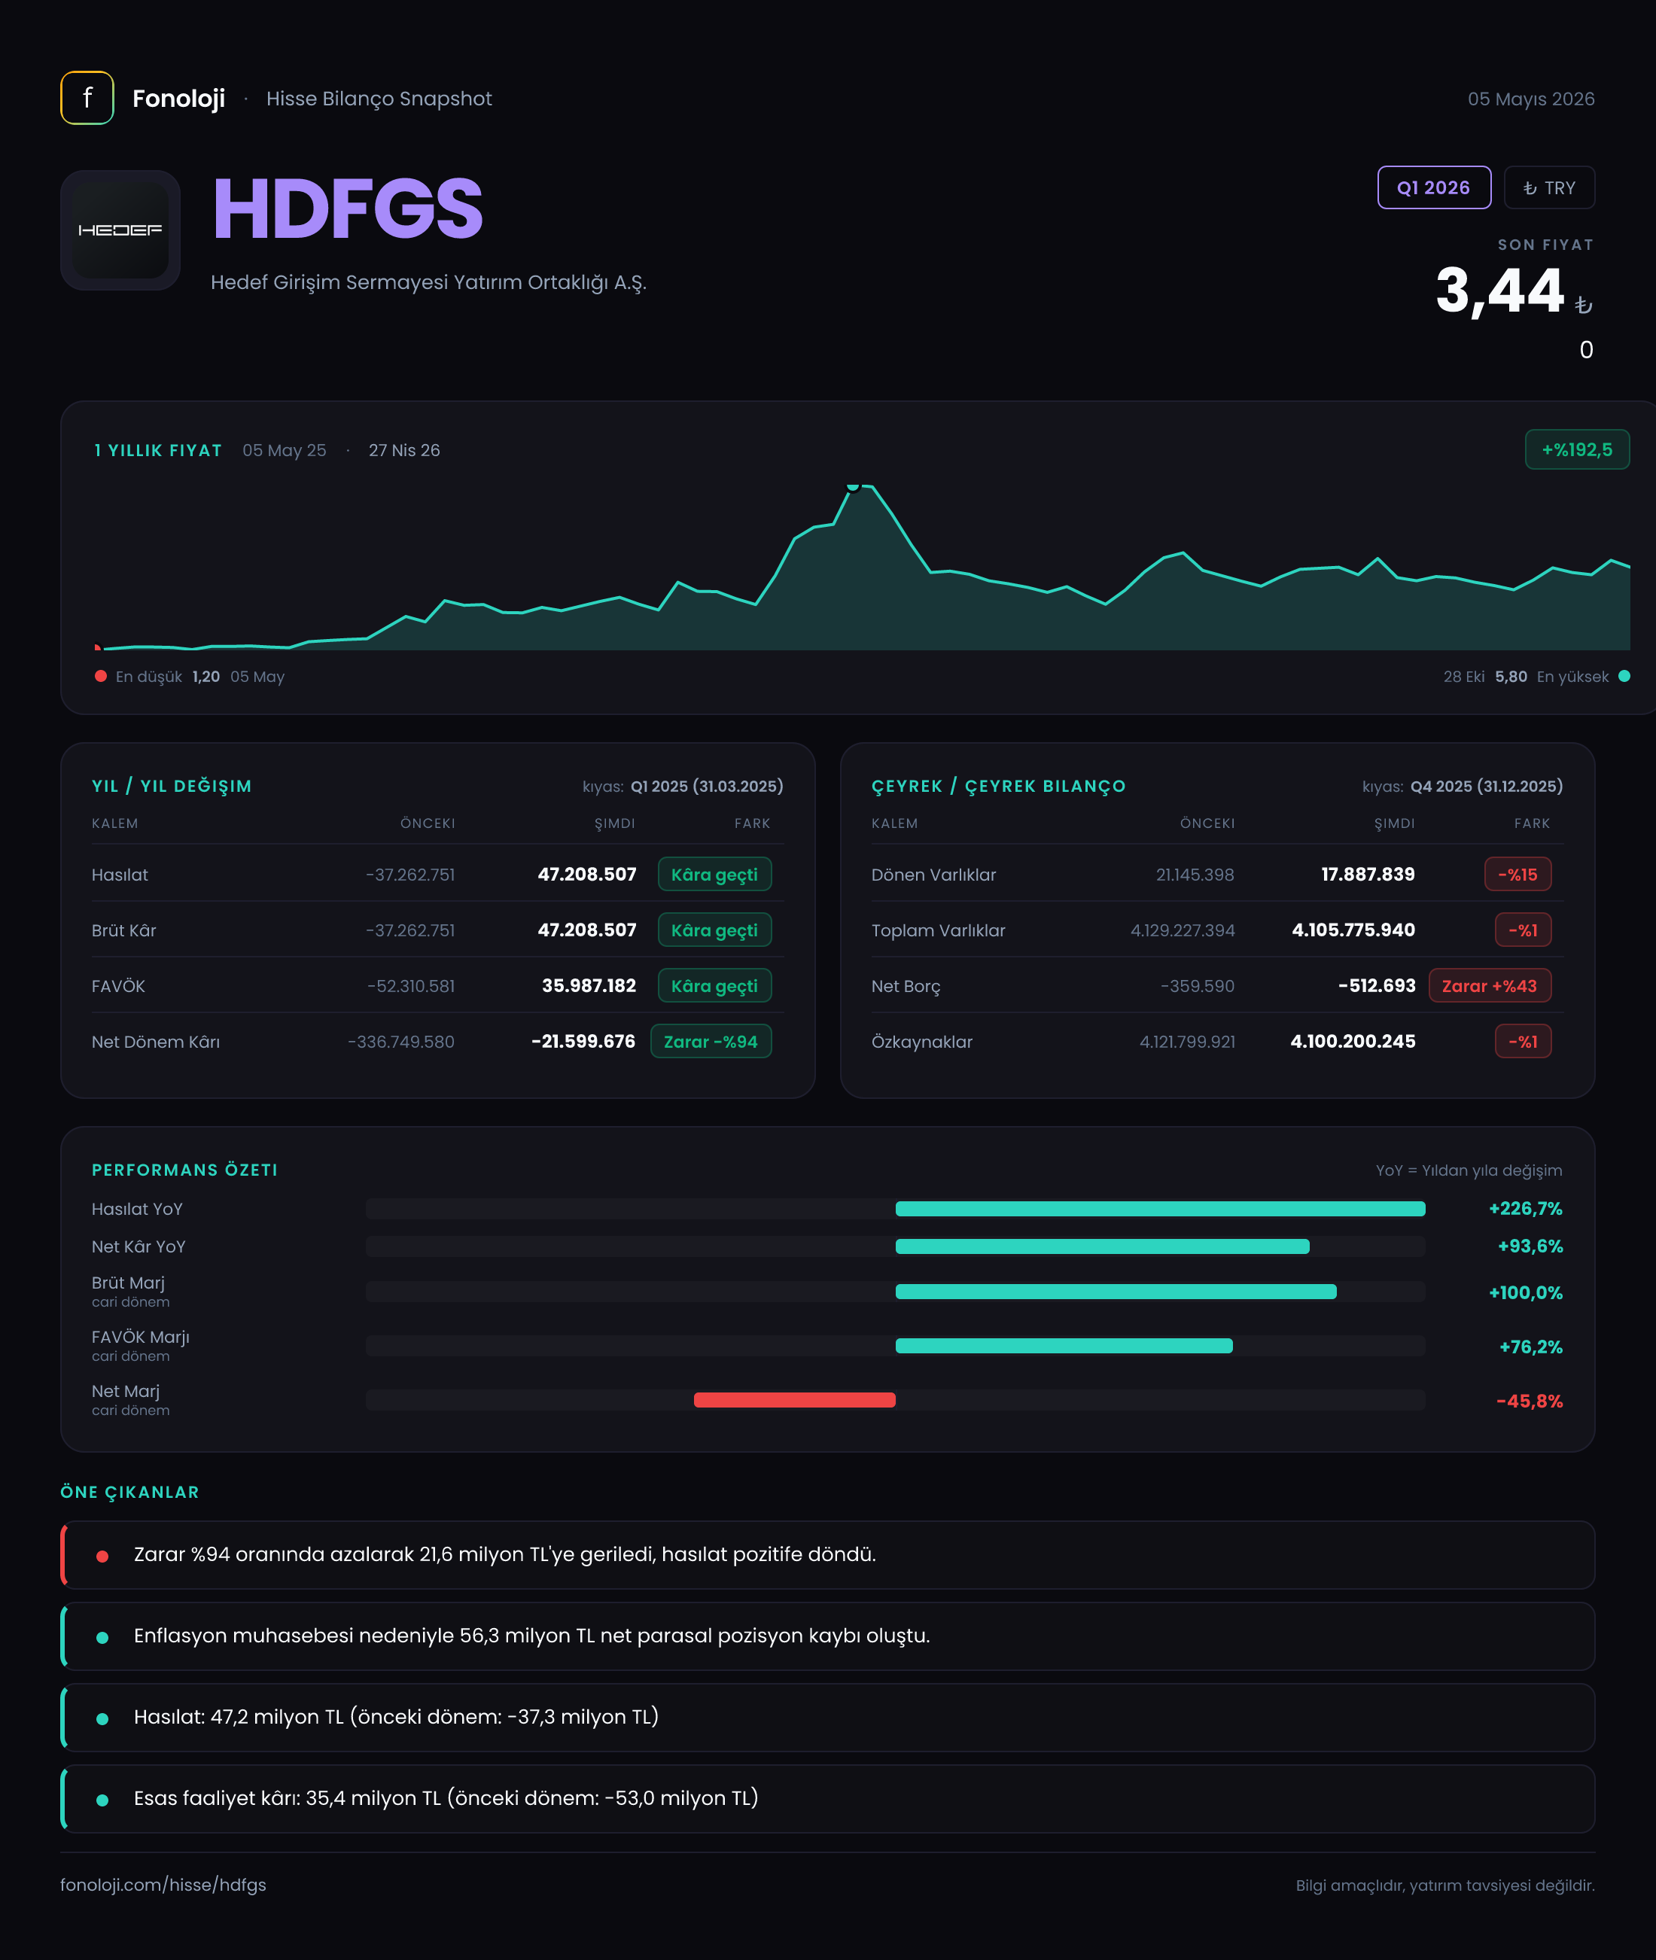Click the '-336.749.580' previous net profit value
The height and width of the screenshot is (1960, 1656).
(401, 1041)
